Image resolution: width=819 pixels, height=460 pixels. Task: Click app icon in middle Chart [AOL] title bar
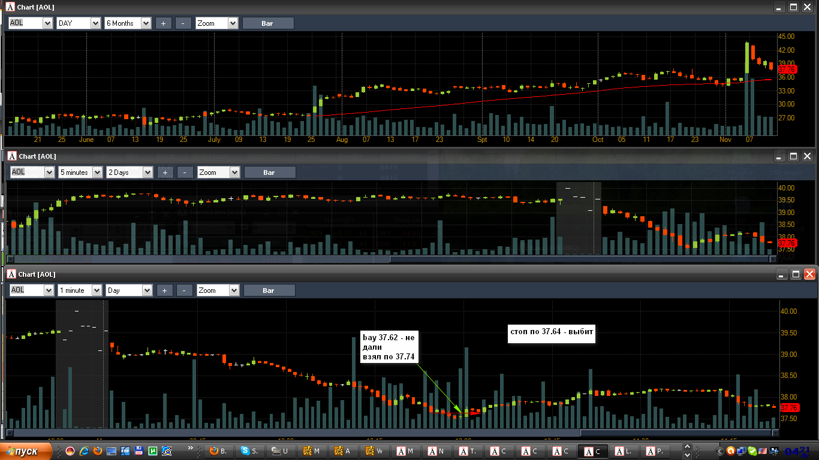[x=12, y=156]
